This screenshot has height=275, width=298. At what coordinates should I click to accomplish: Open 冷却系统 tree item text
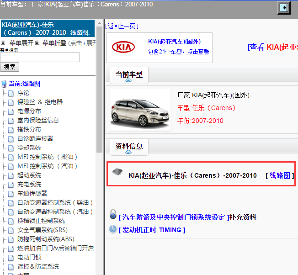[x=29, y=148]
